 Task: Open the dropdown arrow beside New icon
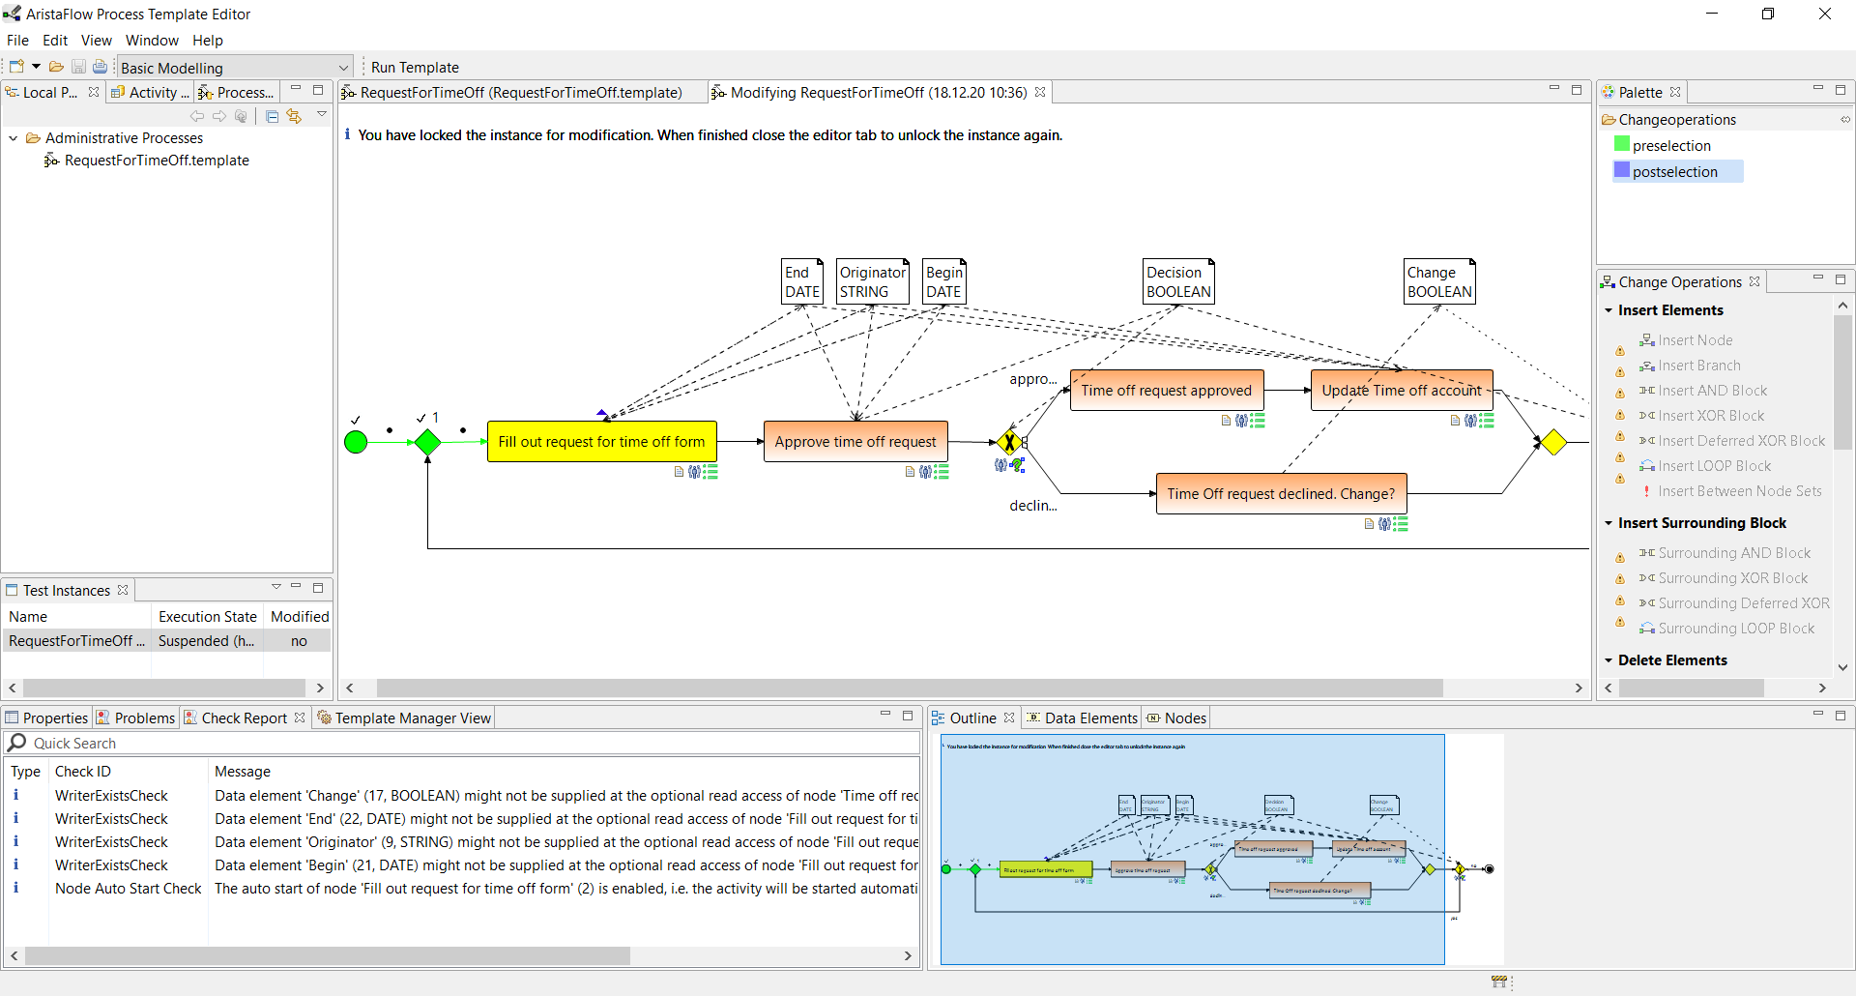pyautogui.click(x=36, y=67)
